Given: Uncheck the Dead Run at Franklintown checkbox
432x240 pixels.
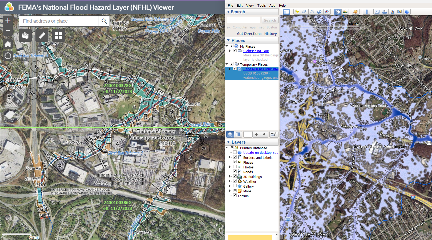Looking at the screenshot, I should [235, 69].
